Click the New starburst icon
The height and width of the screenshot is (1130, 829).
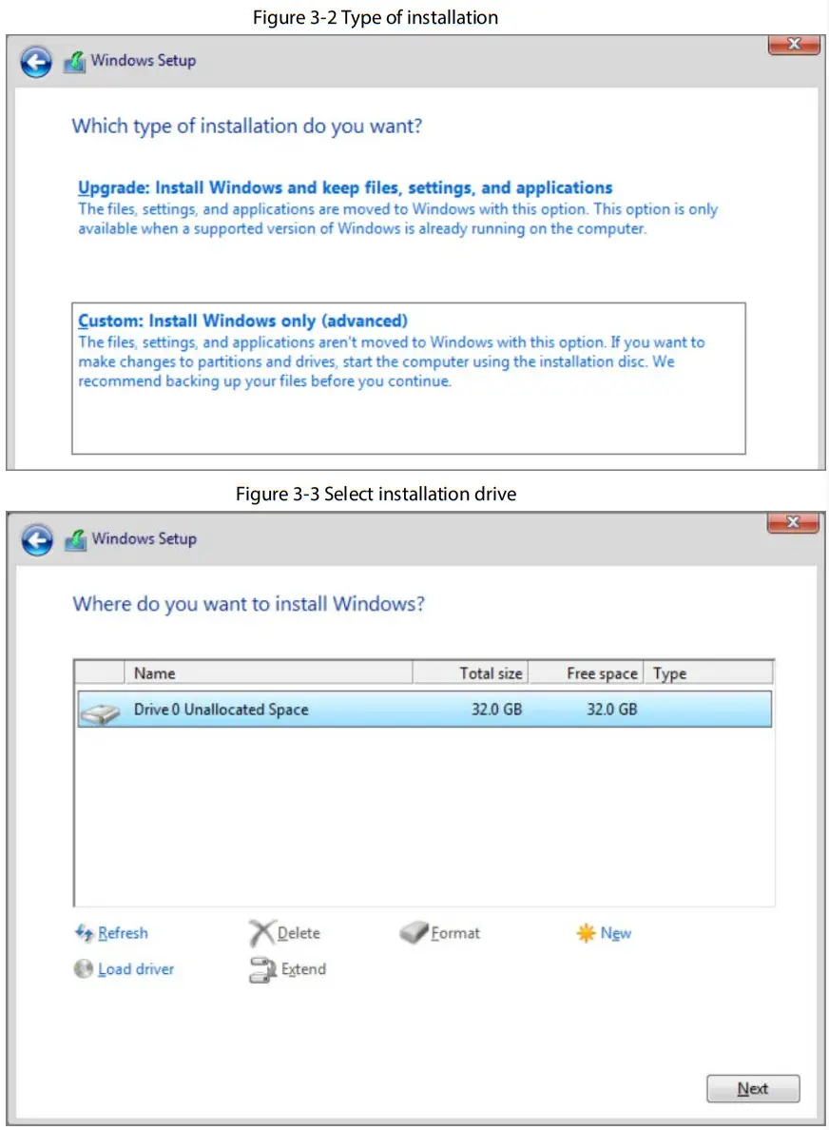click(x=586, y=933)
